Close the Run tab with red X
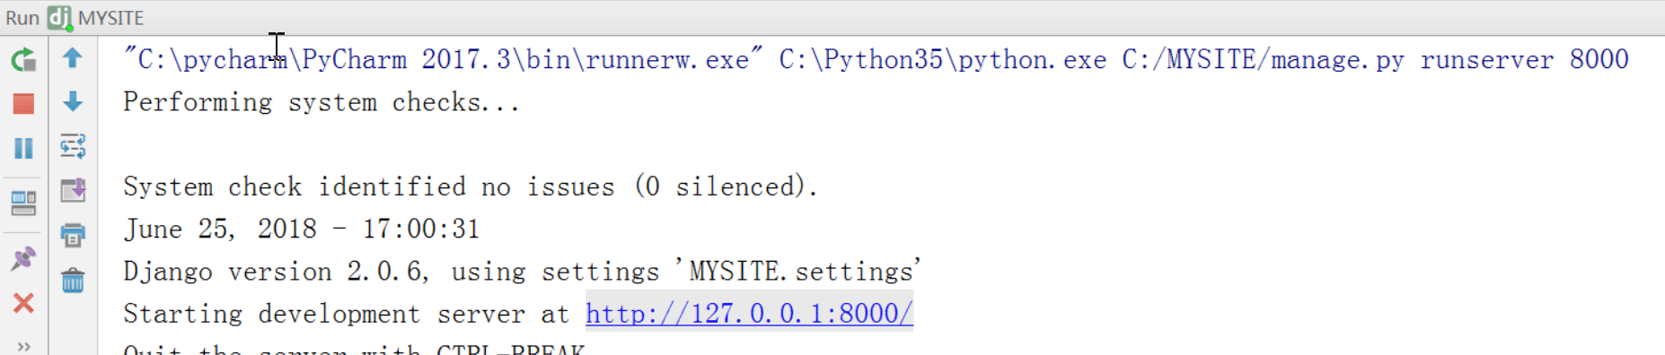Image resolution: width=1665 pixels, height=355 pixels. (x=23, y=303)
